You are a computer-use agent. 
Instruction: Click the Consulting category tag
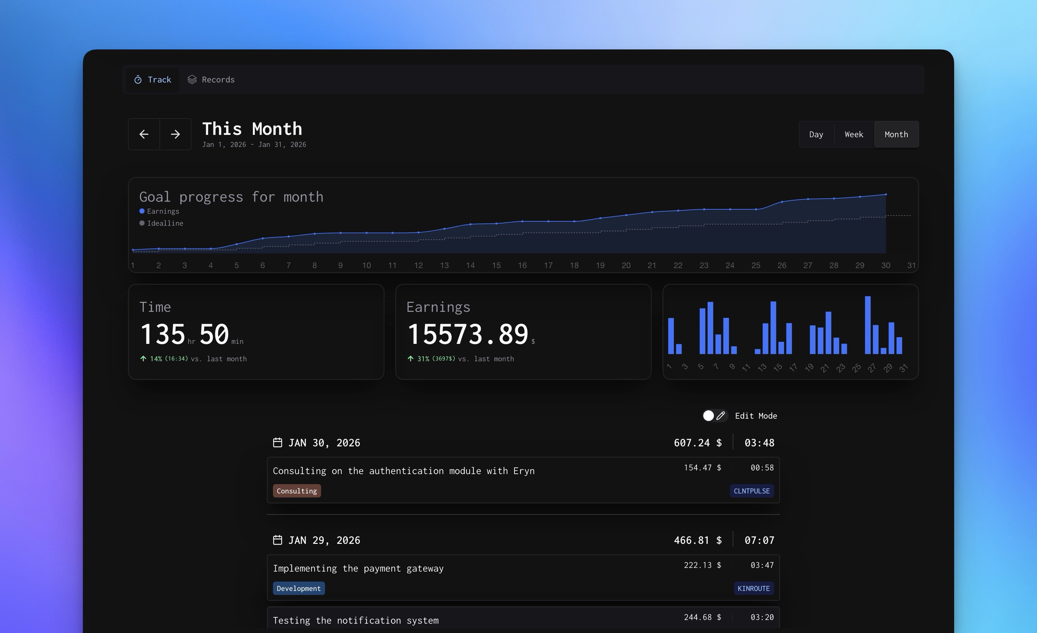click(x=296, y=491)
